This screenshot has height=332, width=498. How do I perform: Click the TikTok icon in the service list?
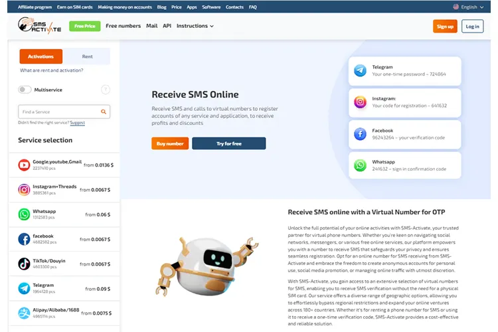click(x=24, y=264)
